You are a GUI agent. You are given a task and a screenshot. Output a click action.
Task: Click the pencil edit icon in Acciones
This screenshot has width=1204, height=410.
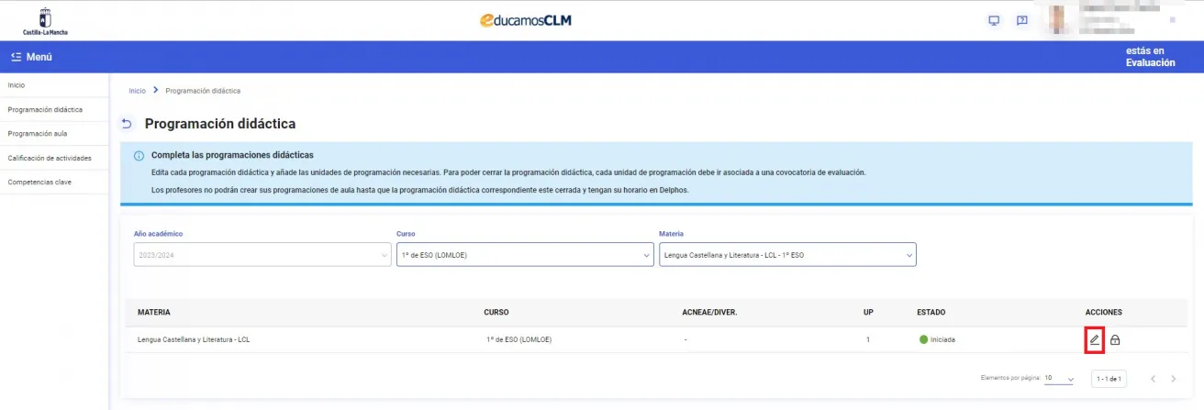click(1094, 339)
